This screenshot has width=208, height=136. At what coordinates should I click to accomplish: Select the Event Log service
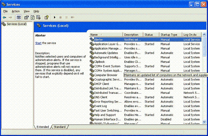point(145,106)
